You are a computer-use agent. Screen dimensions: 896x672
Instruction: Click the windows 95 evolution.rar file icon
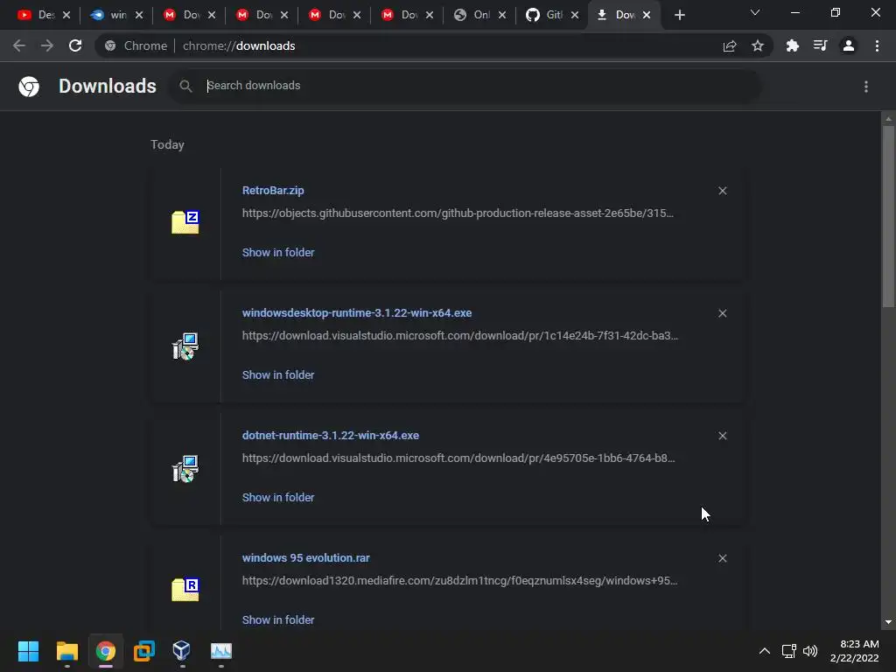[185, 590]
